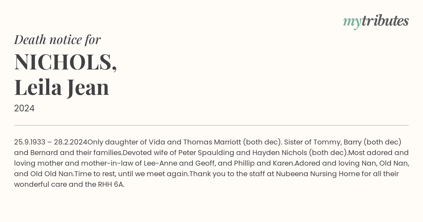Click the name Leila Jean

point(62,87)
